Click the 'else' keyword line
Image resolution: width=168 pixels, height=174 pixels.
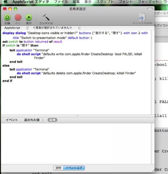(6, 66)
